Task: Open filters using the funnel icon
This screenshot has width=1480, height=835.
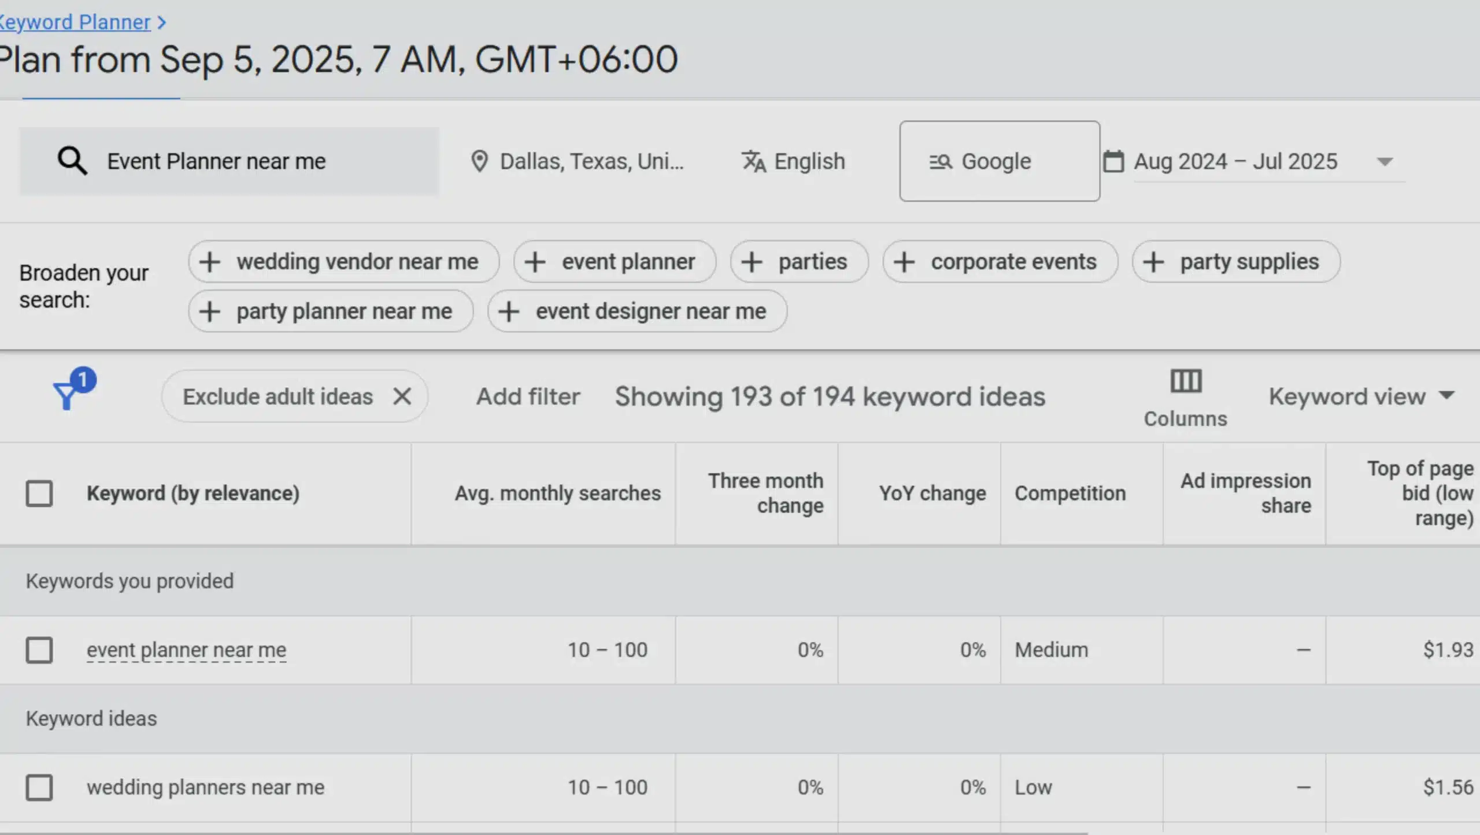Action: [68, 396]
